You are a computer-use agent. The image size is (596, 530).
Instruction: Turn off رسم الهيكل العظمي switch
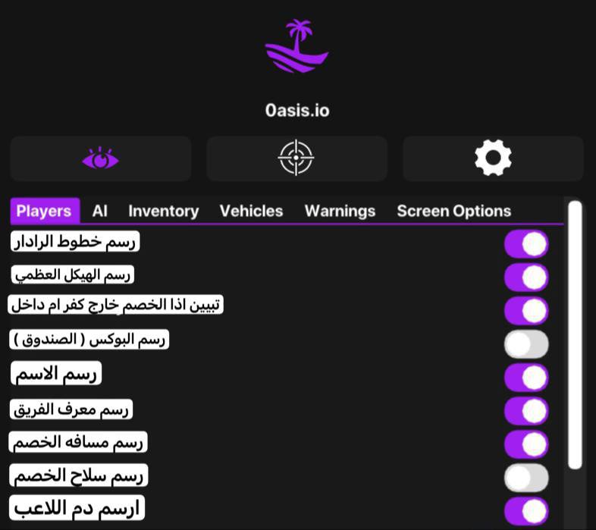coord(526,277)
